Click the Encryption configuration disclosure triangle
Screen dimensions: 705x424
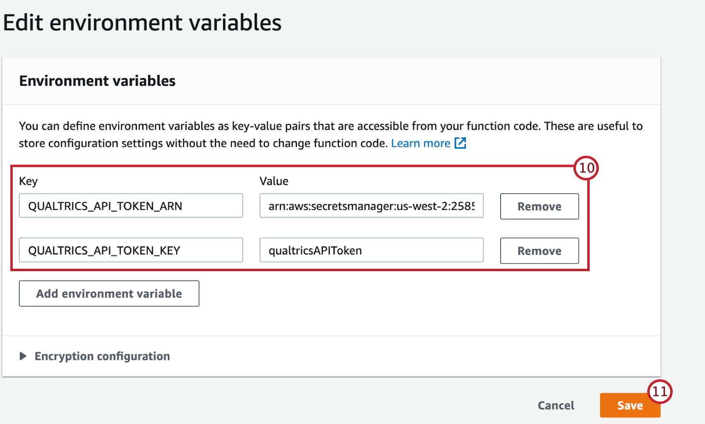23,356
